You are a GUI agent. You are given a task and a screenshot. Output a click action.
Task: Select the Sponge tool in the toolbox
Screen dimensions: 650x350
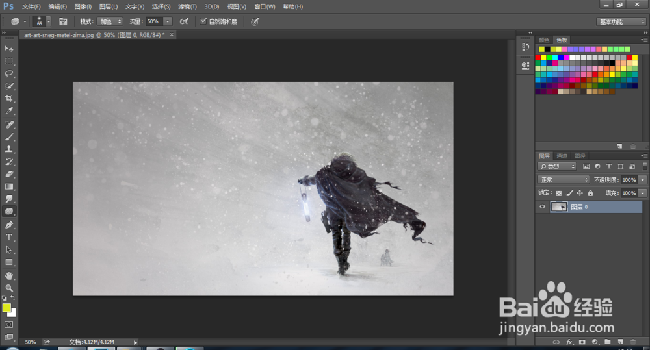[8, 212]
